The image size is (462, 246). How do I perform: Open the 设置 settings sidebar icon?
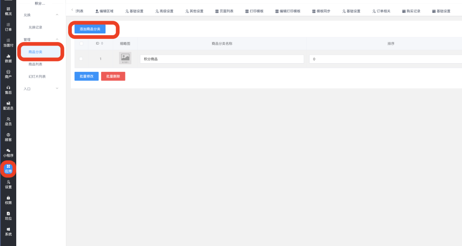pos(8,184)
